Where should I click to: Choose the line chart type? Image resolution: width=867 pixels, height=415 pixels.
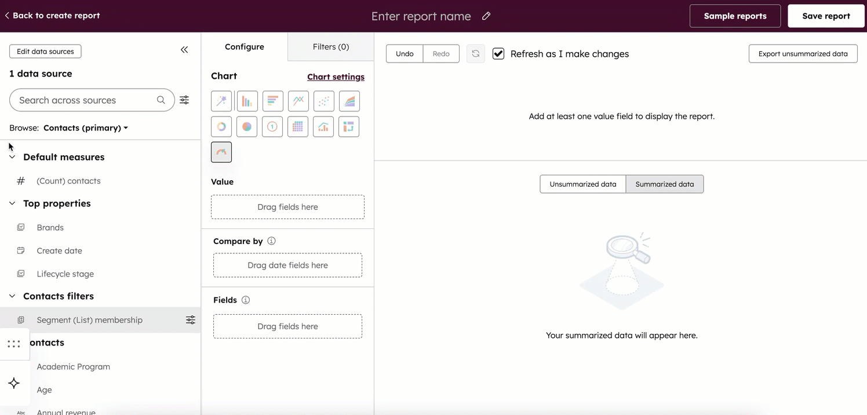[x=298, y=101]
